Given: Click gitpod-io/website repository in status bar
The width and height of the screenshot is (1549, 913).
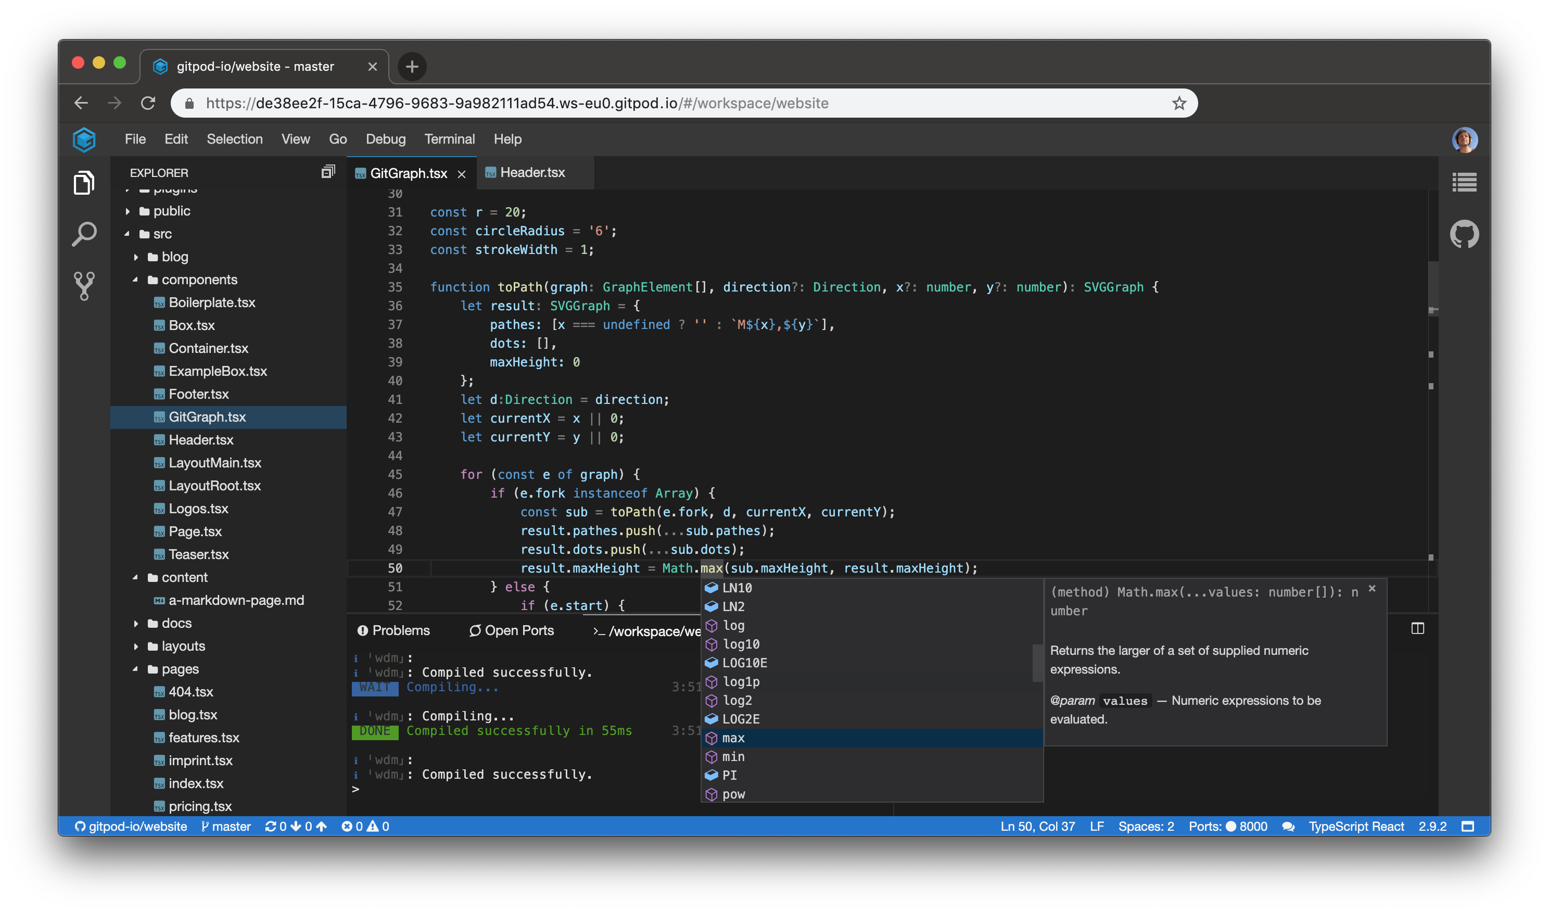Looking at the screenshot, I should tap(131, 826).
